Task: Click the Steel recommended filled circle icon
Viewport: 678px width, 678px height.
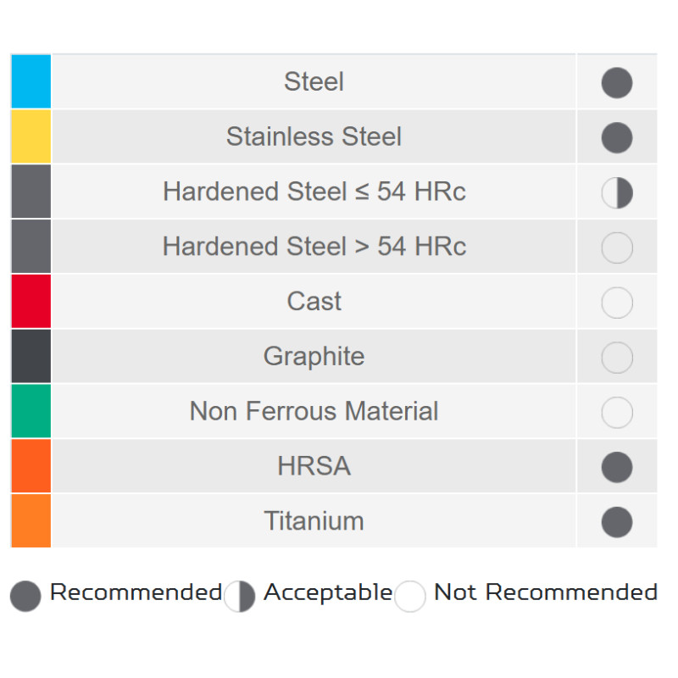Action: pos(617,83)
